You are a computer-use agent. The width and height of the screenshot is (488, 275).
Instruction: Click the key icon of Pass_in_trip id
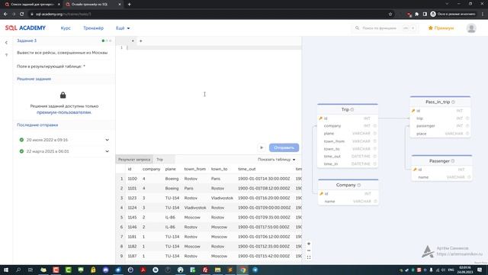413,111
